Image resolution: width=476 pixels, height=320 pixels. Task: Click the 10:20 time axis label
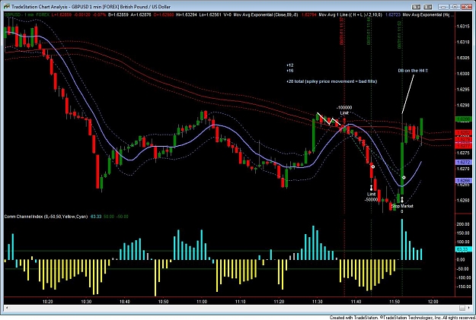48,302
